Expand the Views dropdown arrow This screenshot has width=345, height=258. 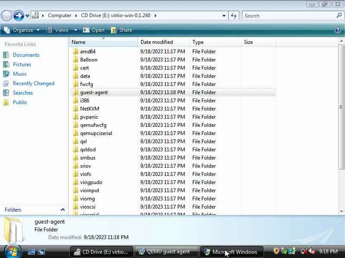click(75, 30)
